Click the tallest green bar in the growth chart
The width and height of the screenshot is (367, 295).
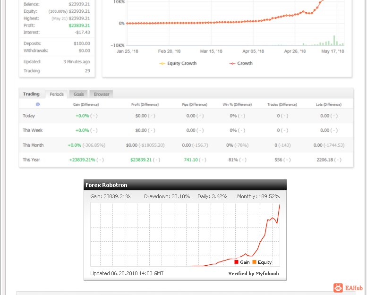click(334, 41)
